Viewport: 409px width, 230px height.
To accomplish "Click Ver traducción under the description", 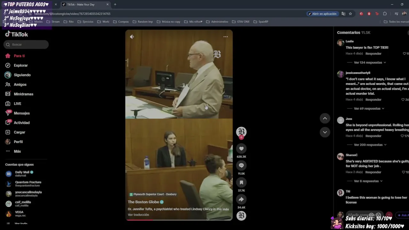I will [138, 215].
